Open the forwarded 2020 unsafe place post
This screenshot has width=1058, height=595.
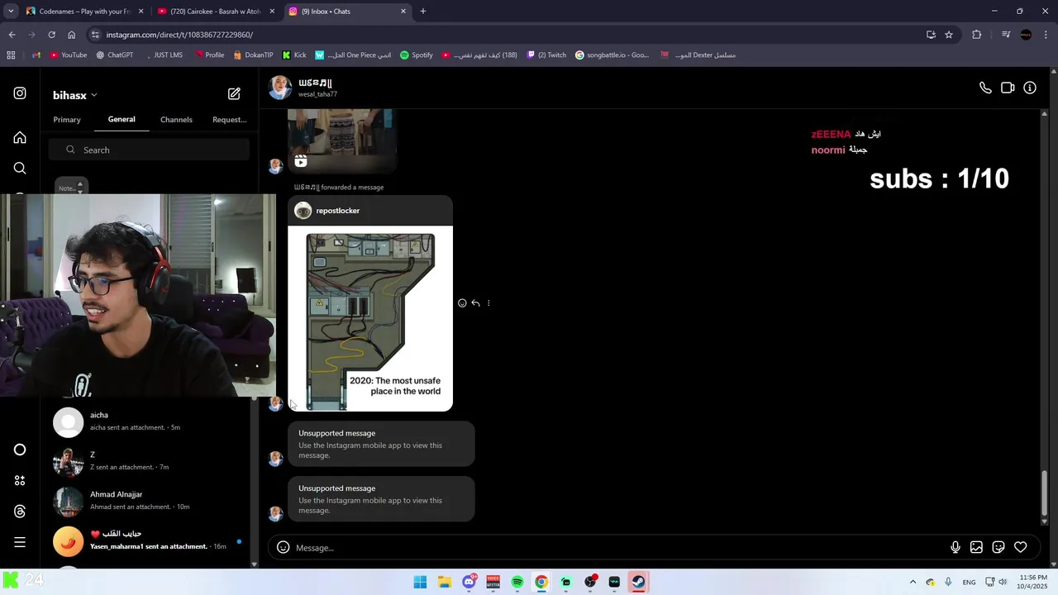click(370, 318)
